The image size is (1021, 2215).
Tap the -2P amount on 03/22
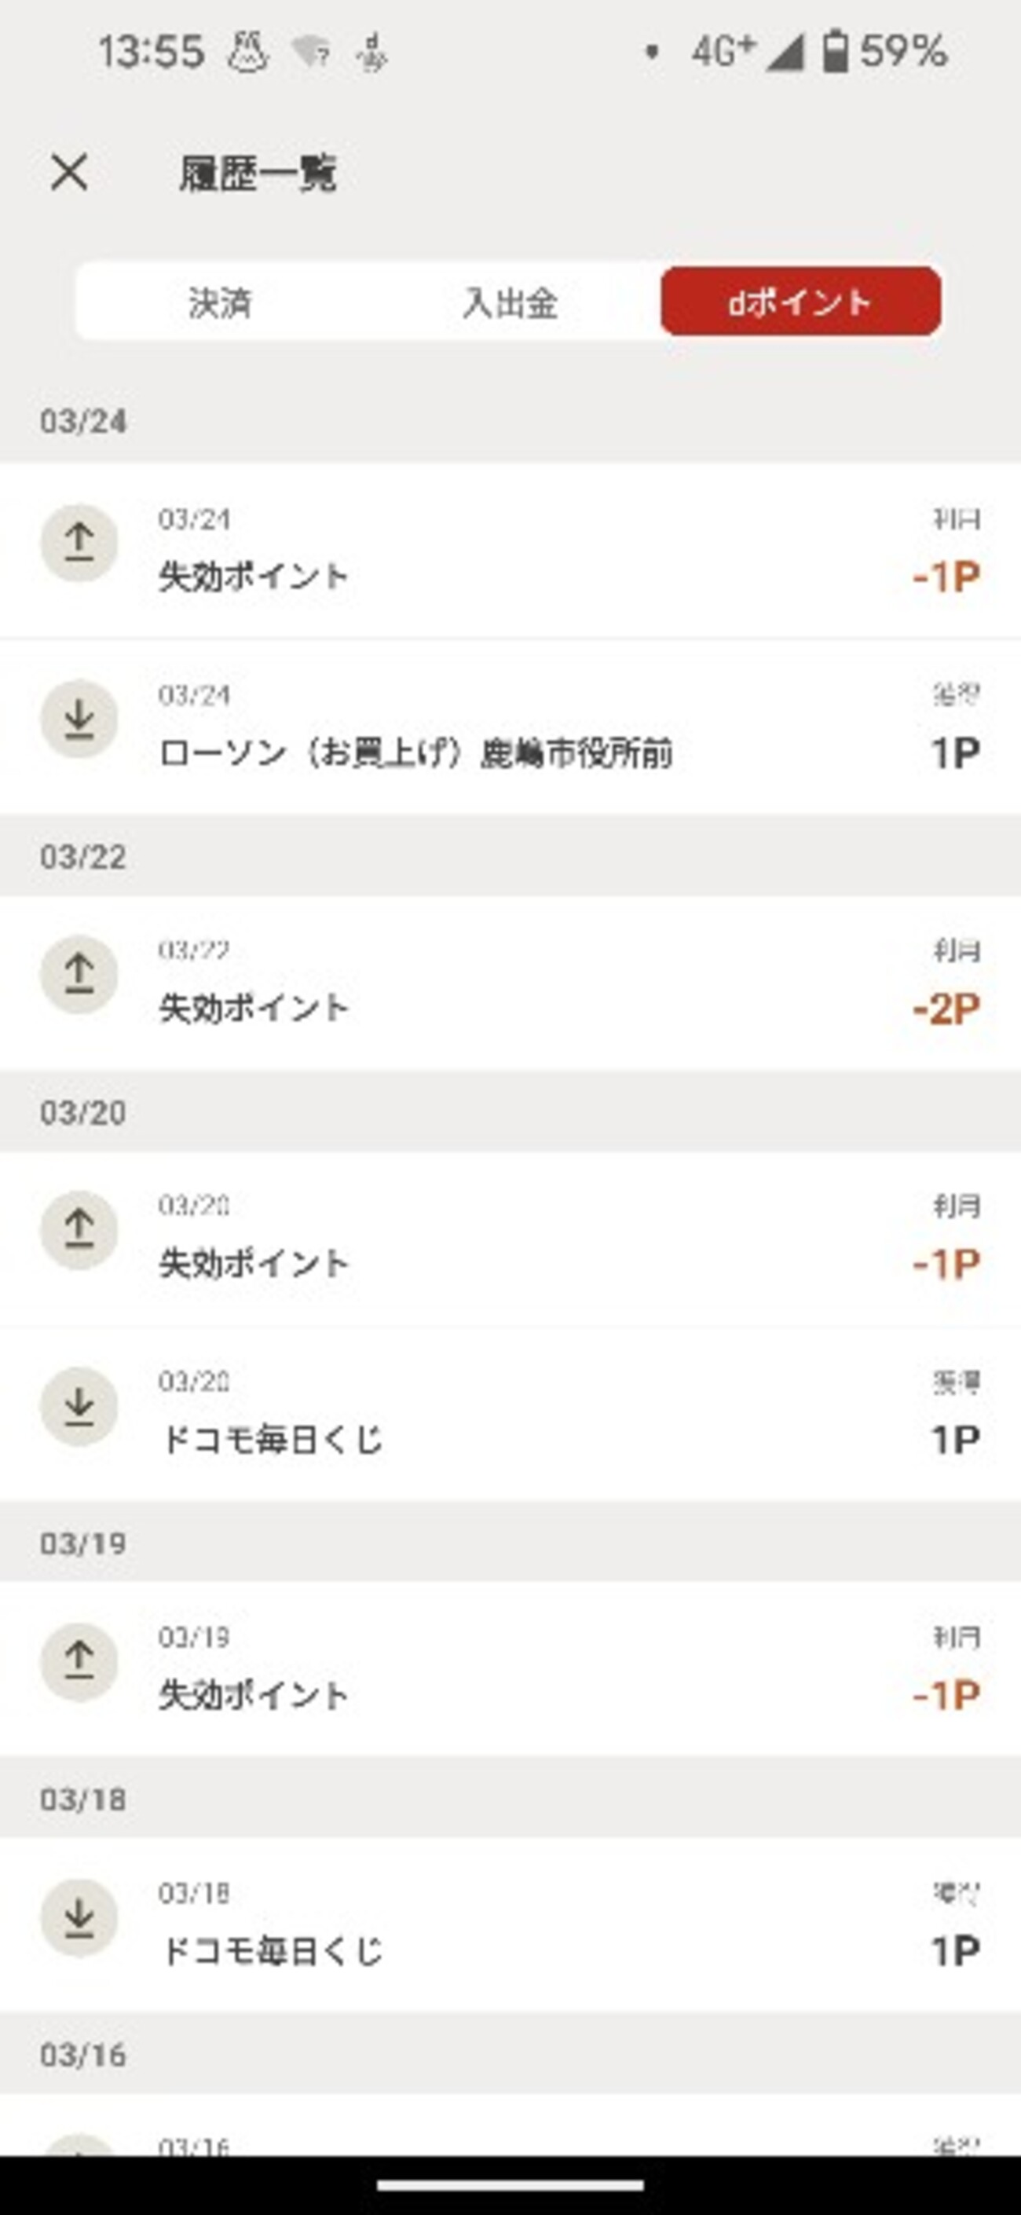tap(946, 1009)
